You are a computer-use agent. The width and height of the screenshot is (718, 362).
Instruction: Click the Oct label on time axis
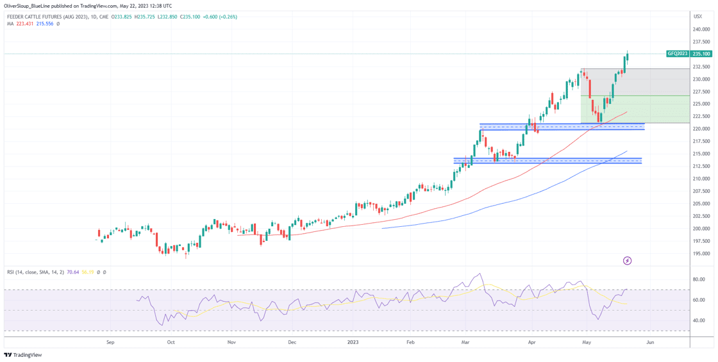tap(171, 342)
